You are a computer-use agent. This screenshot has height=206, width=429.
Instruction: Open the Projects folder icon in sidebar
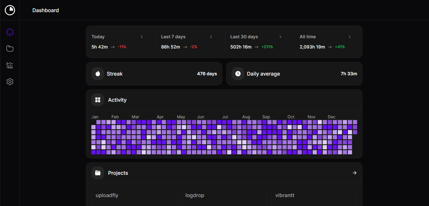(10, 48)
